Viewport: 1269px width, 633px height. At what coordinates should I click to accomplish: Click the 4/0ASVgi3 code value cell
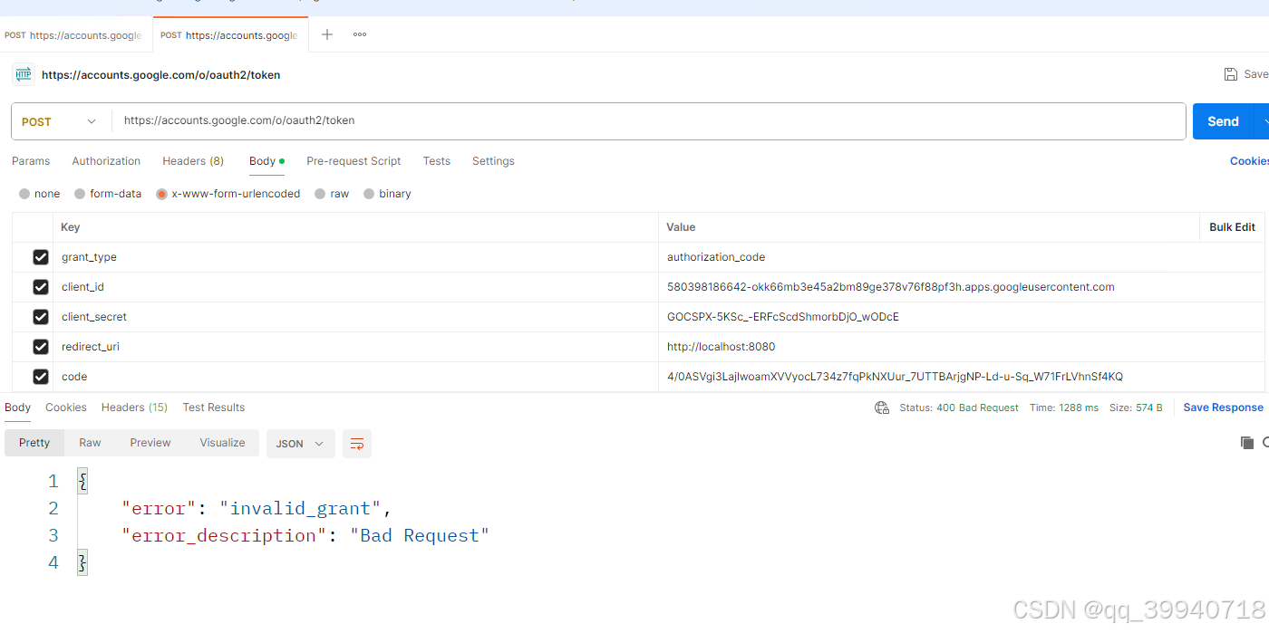[961, 377]
